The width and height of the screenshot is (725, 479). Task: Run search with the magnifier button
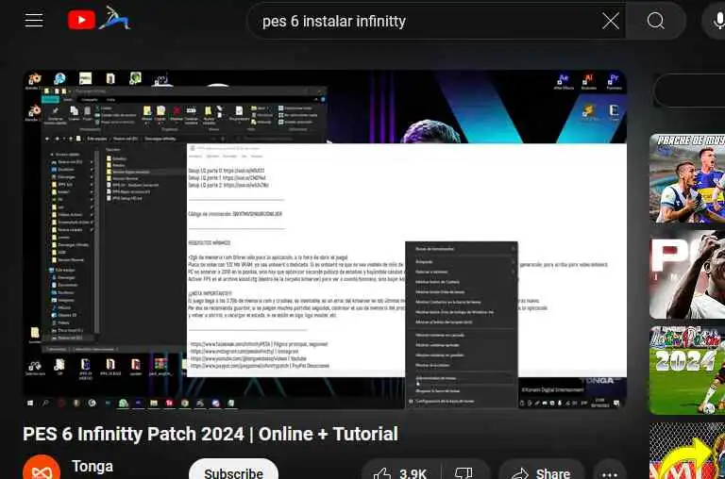click(656, 21)
